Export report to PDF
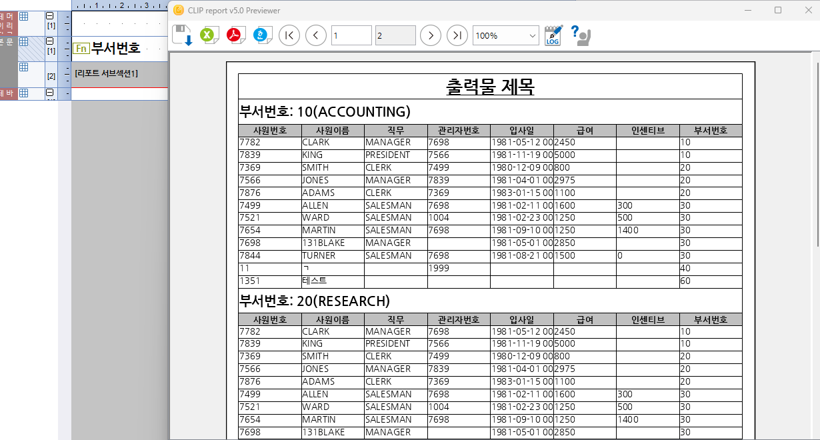The image size is (820, 440). [236, 35]
